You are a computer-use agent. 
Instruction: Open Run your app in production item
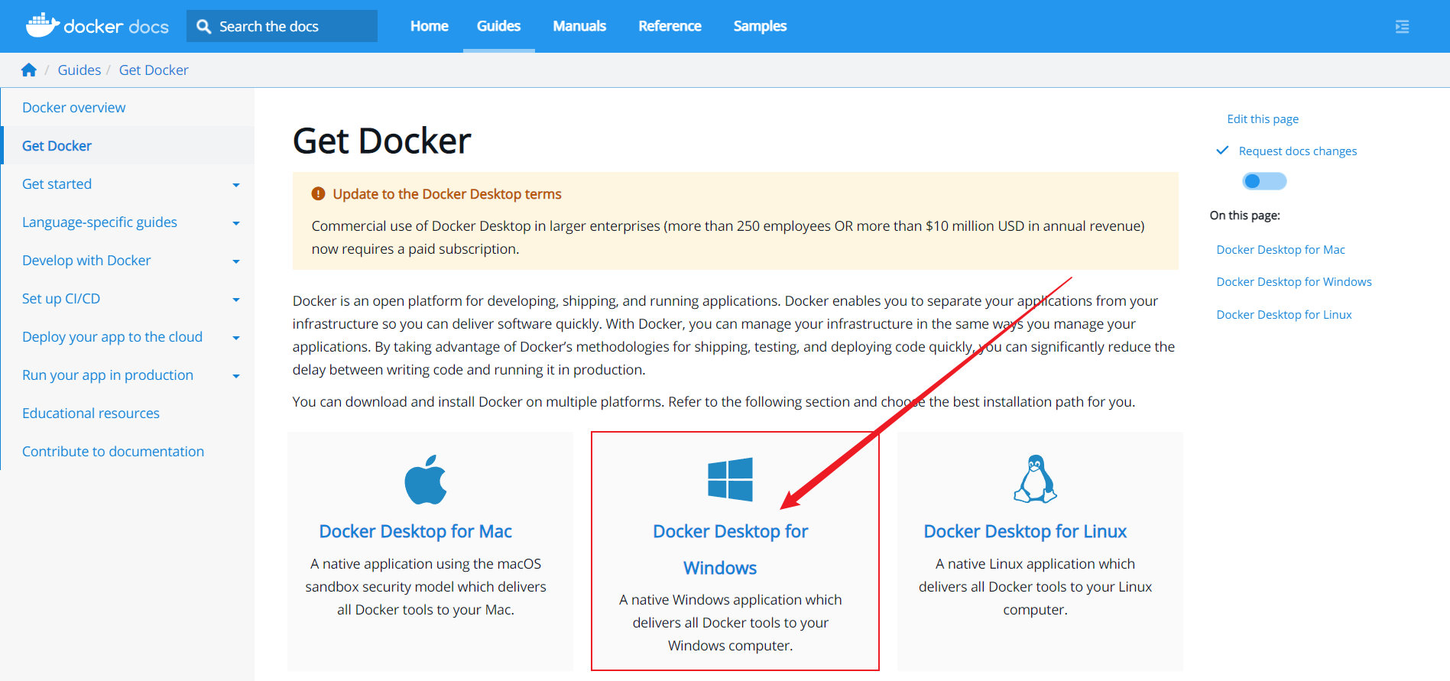(x=108, y=375)
